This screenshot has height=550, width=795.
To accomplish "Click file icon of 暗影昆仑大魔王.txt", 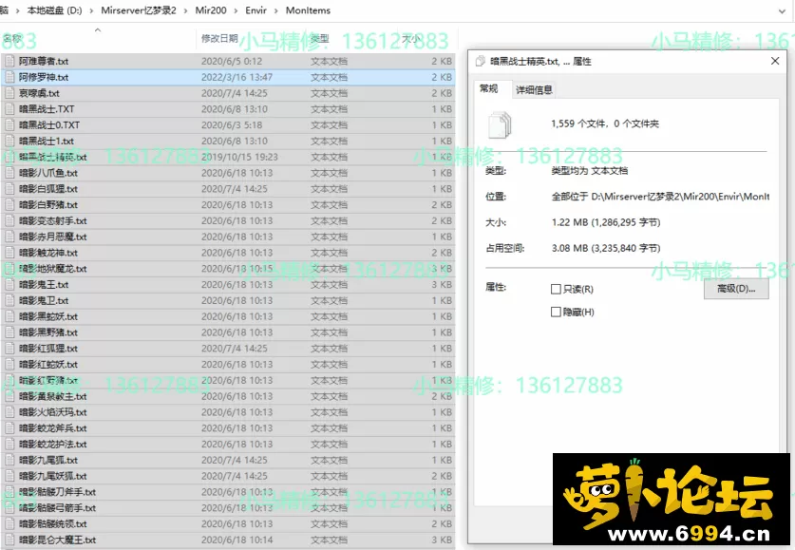I will [x=9, y=540].
